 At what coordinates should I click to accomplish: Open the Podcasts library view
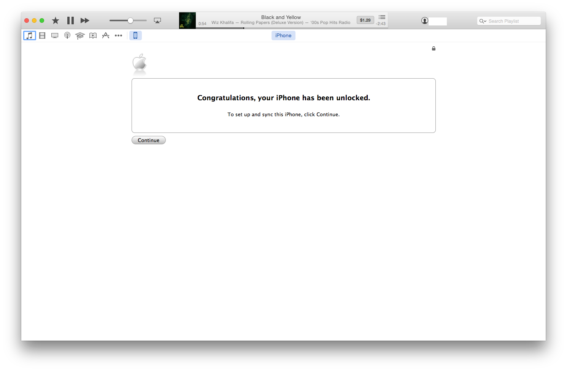pos(67,36)
